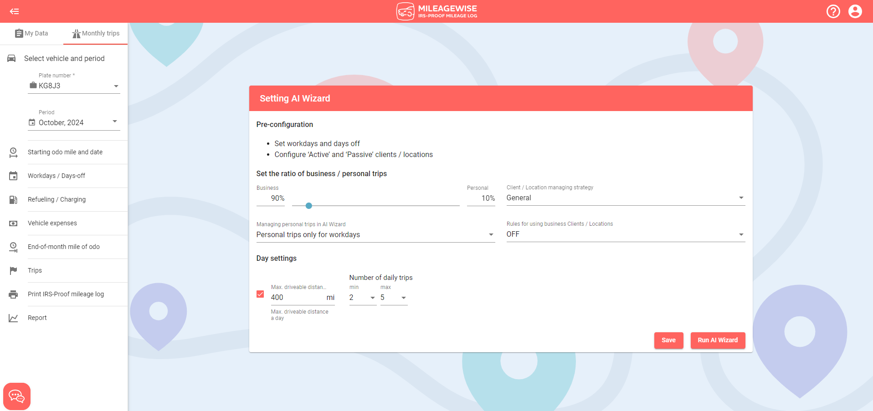Open user account profile icon
The height and width of the screenshot is (411, 873).
tap(855, 11)
